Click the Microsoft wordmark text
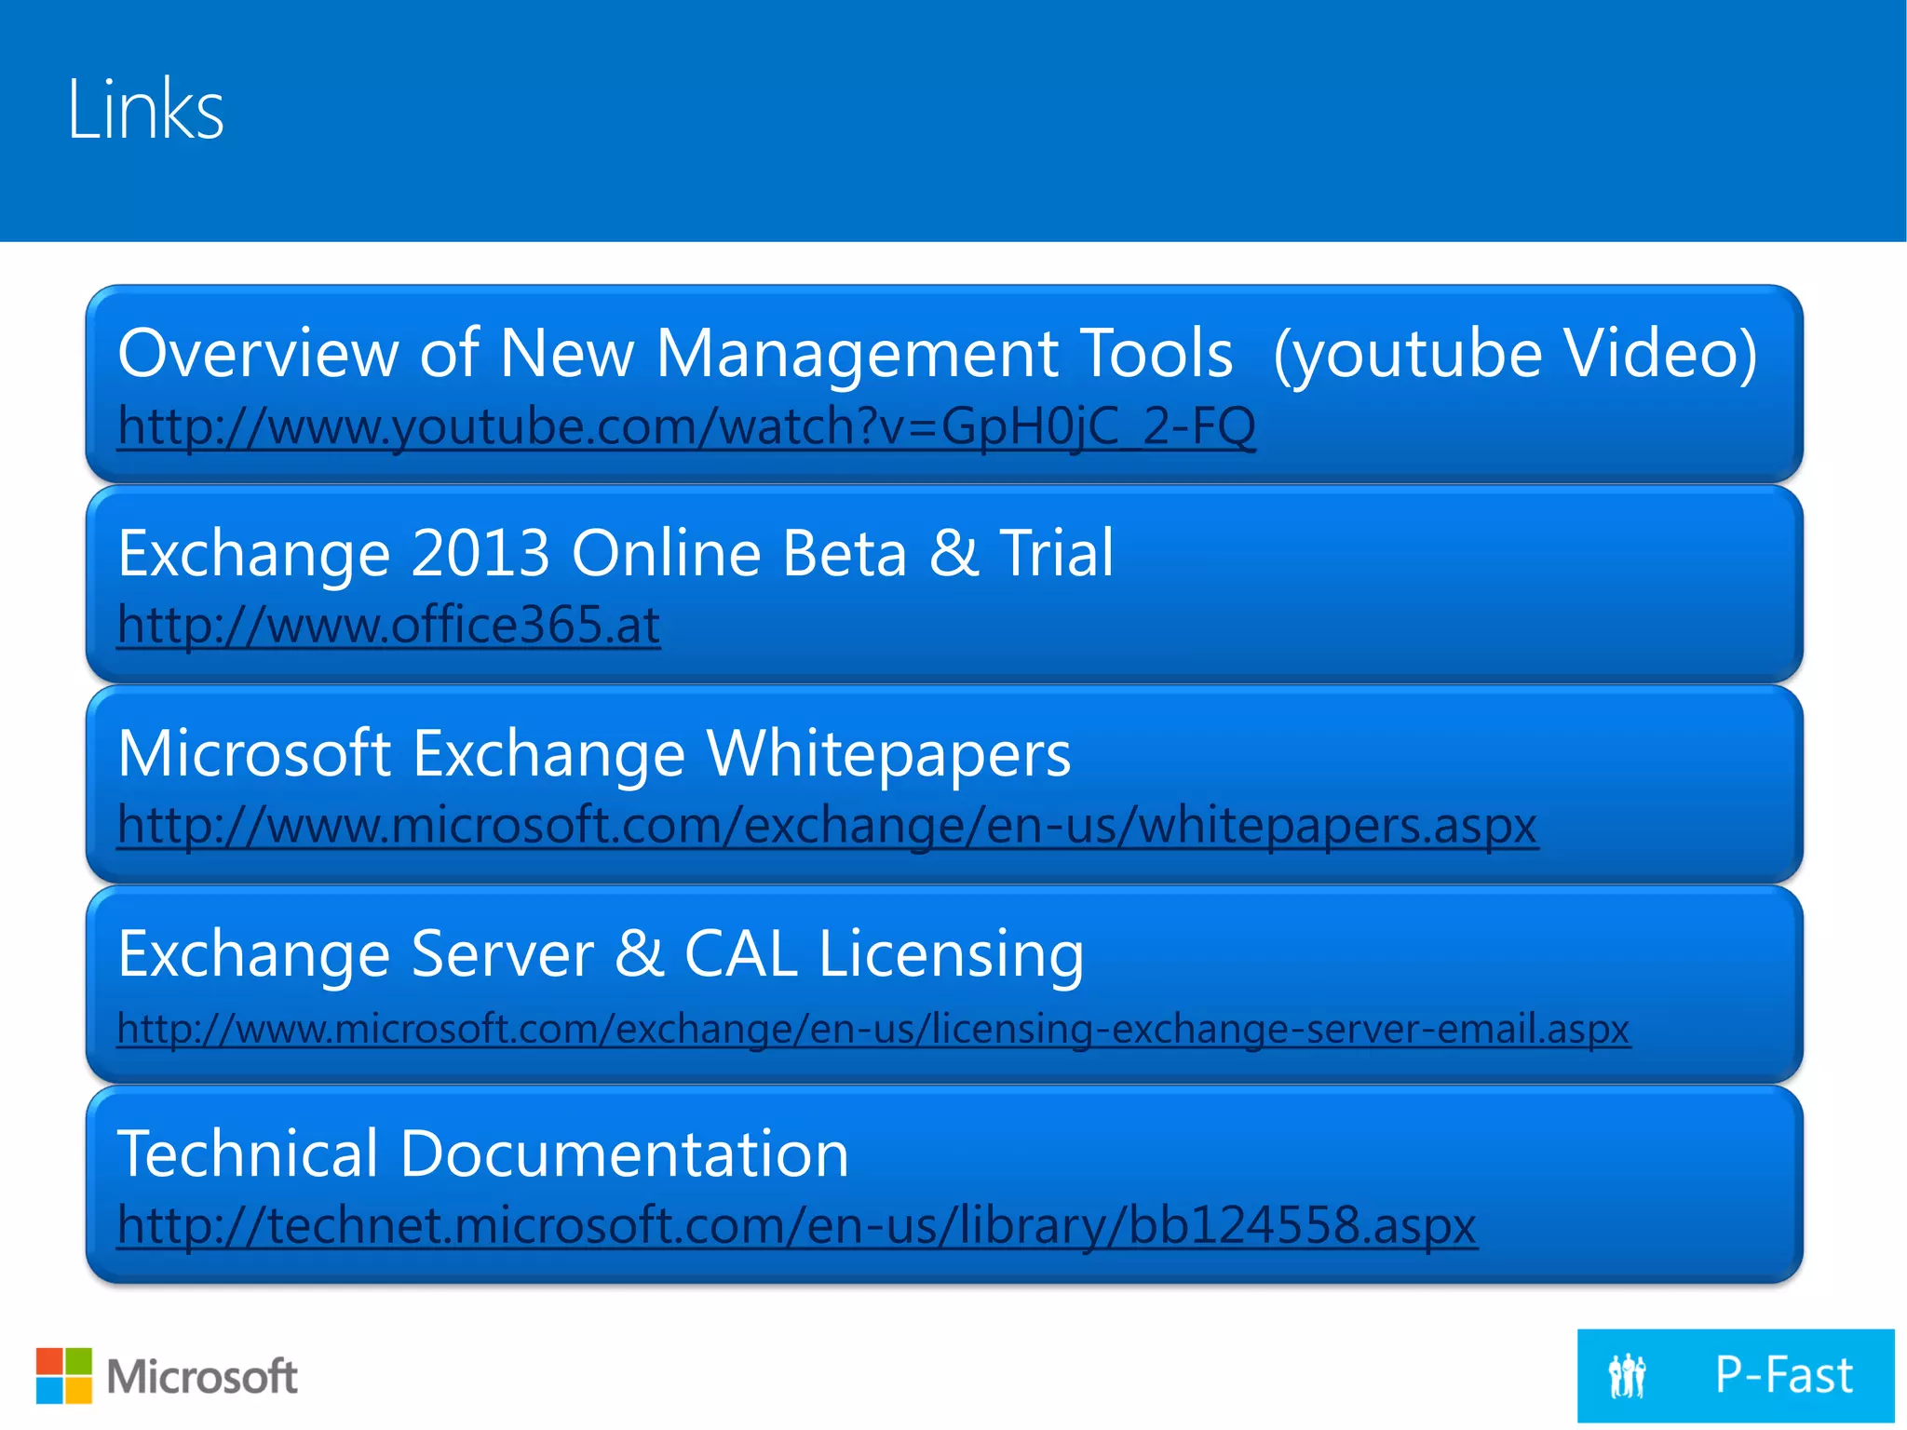The image size is (1907, 1430). pos(202,1377)
